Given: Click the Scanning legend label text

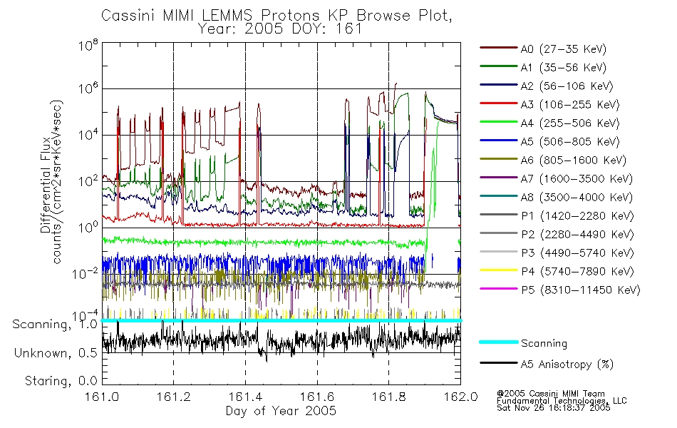Looking at the screenshot, I should coord(544,344).
